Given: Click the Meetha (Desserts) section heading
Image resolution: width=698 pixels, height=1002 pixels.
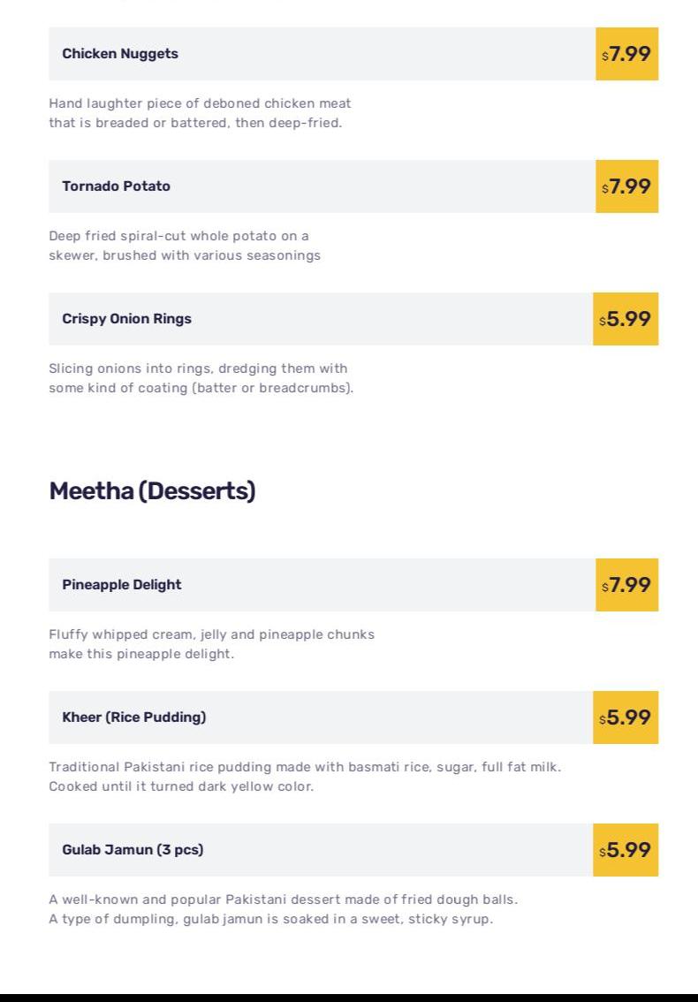Looking at the screenshot, I should point(152,491).
